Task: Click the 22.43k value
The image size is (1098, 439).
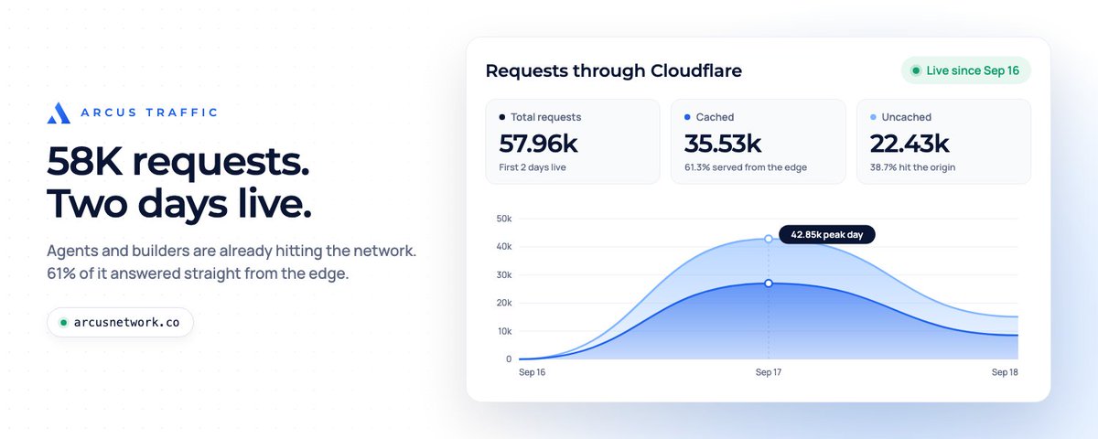Action: (909, 144)
